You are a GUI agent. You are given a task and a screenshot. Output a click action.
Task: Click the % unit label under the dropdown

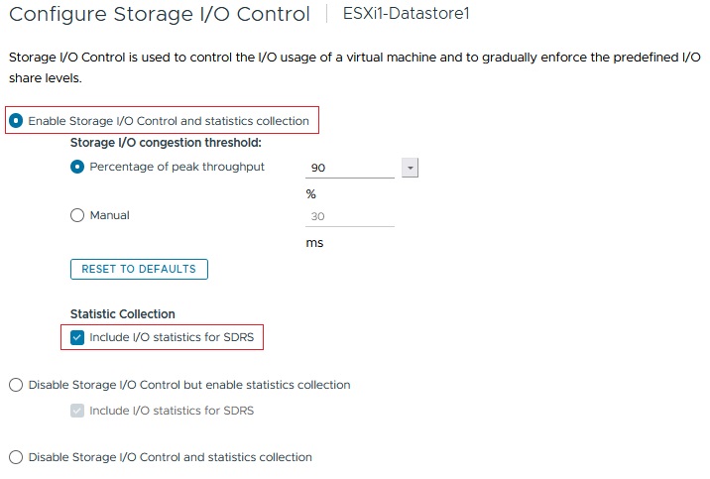point(311,194)
